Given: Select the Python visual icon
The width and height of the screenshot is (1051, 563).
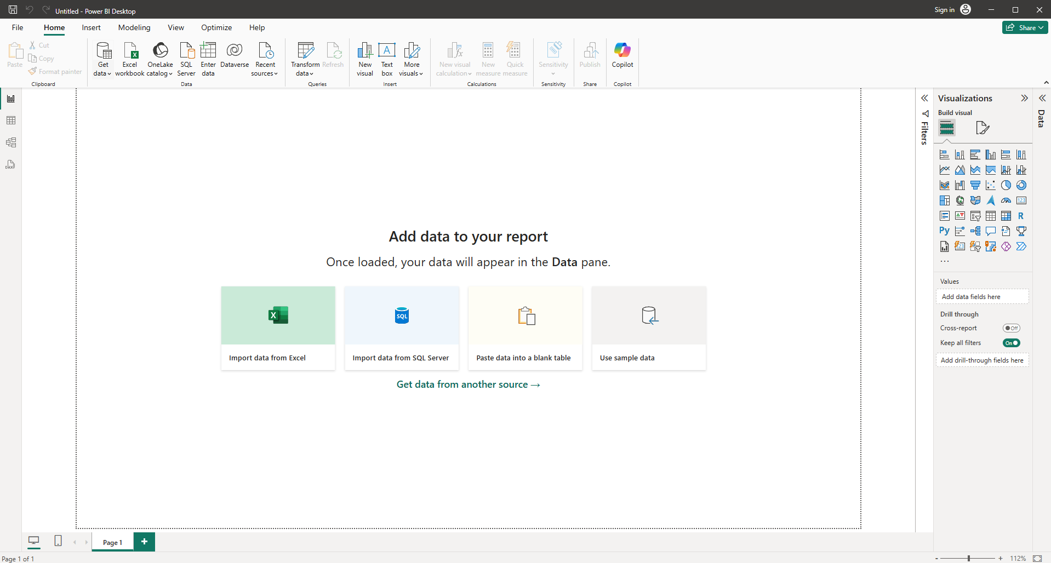Looking at the screenshot, I should (x=944, y=231).
